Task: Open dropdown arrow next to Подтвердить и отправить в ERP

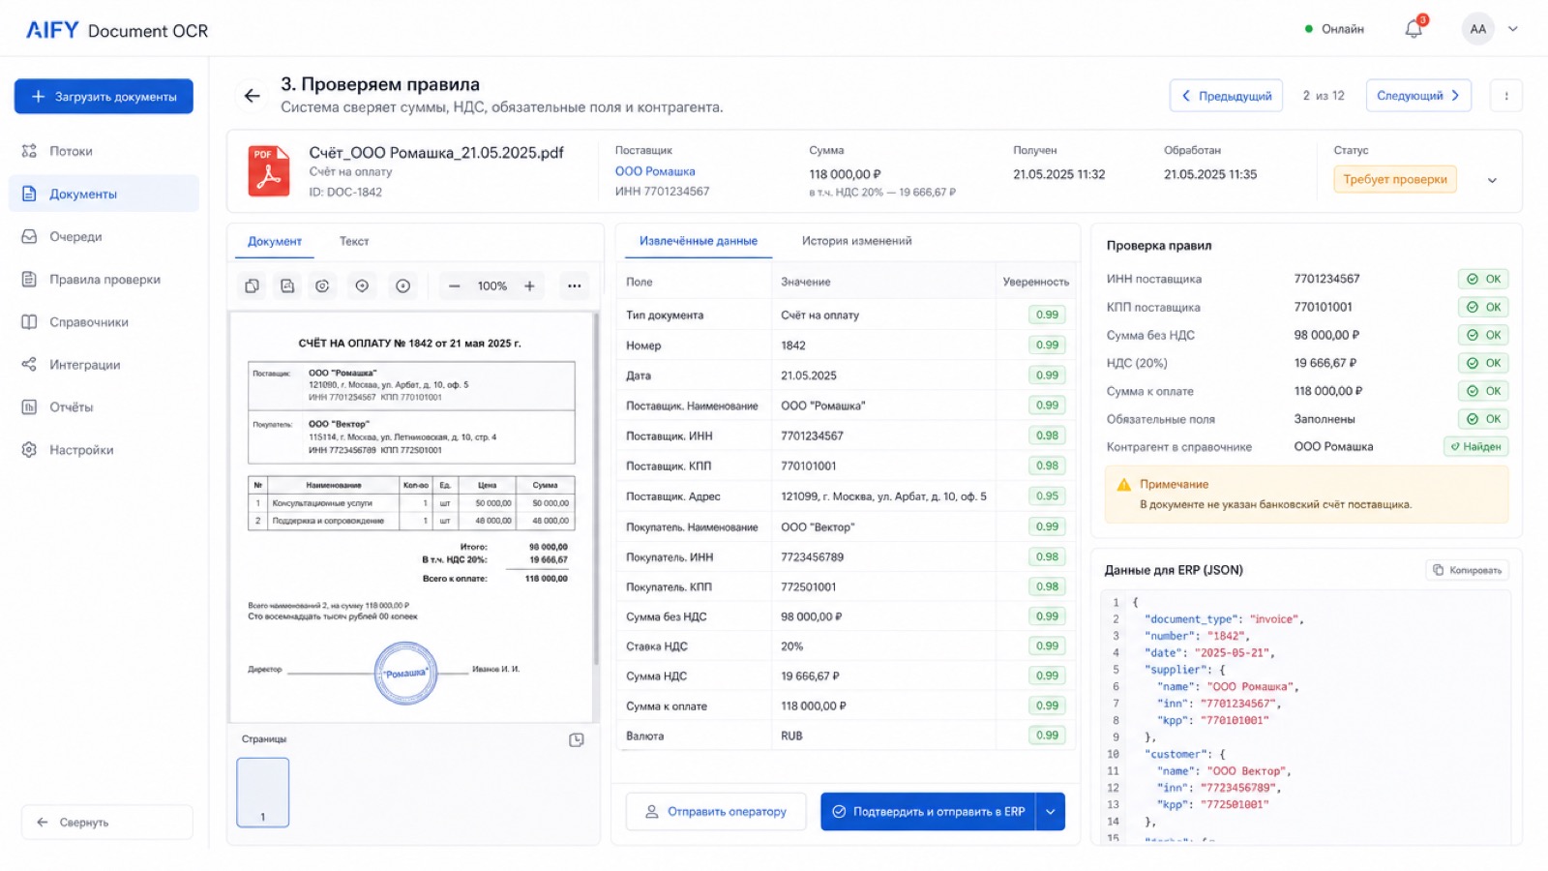Action: [x=1051, y=812]
